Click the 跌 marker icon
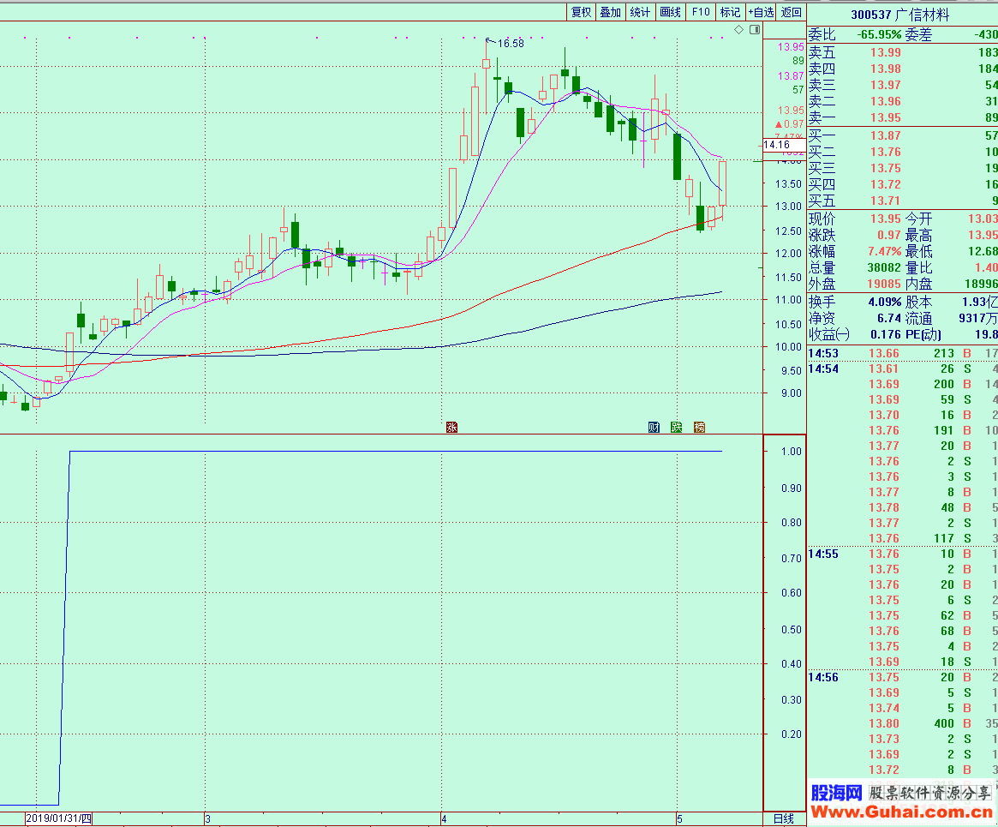The height and width of the screenshot is (827, 998). [677, 427]
